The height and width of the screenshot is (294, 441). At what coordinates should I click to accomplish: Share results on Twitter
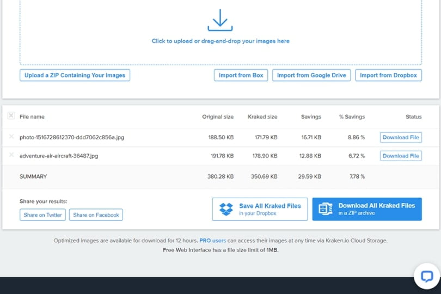[43, 215]
